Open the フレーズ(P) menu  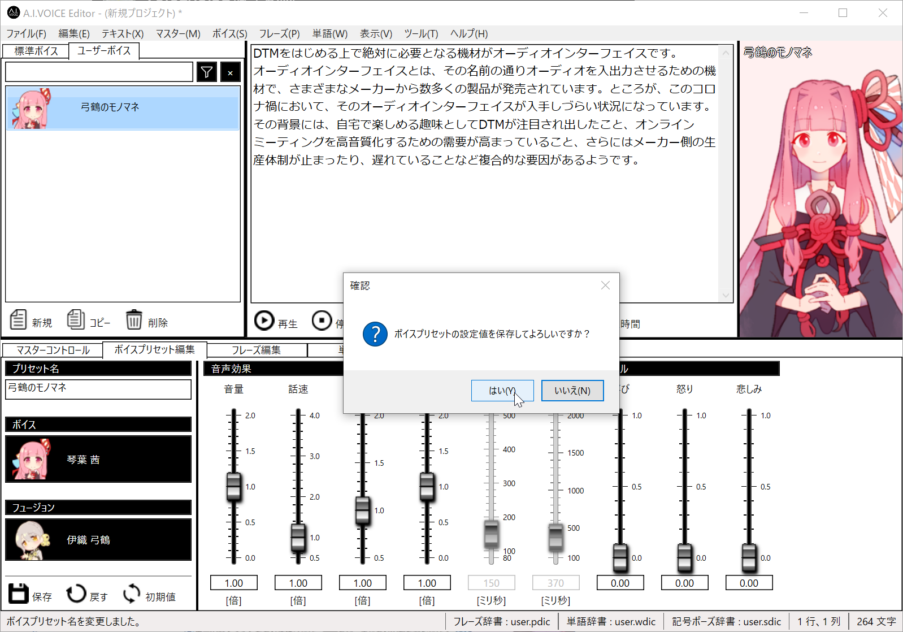(279, 33)
